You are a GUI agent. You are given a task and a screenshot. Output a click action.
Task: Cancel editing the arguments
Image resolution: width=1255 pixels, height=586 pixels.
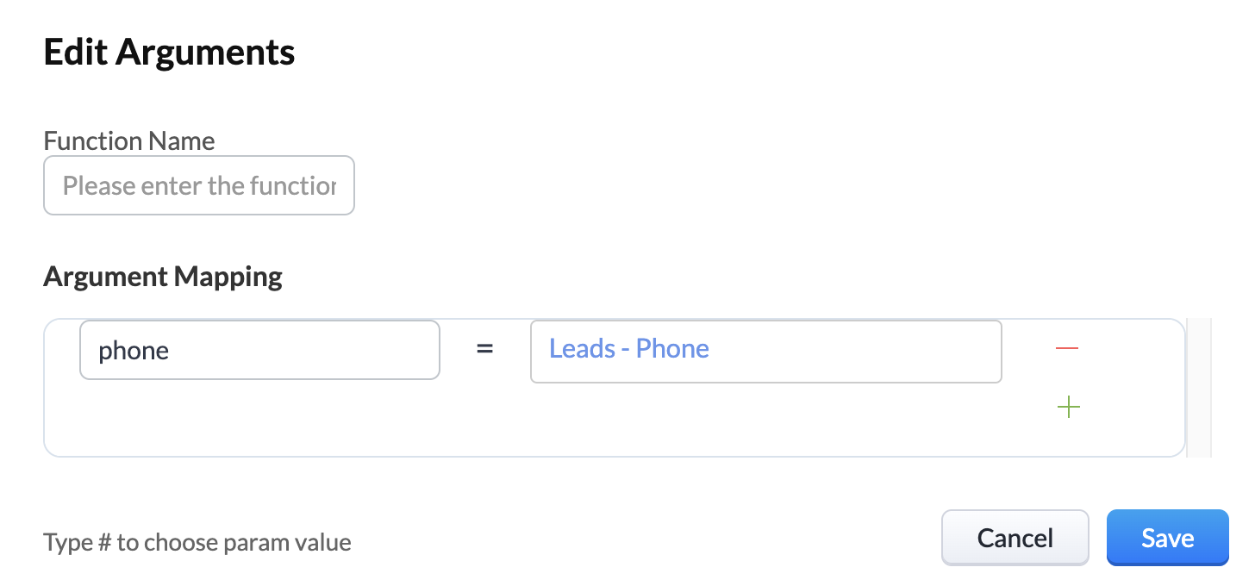coord(1015,538)
